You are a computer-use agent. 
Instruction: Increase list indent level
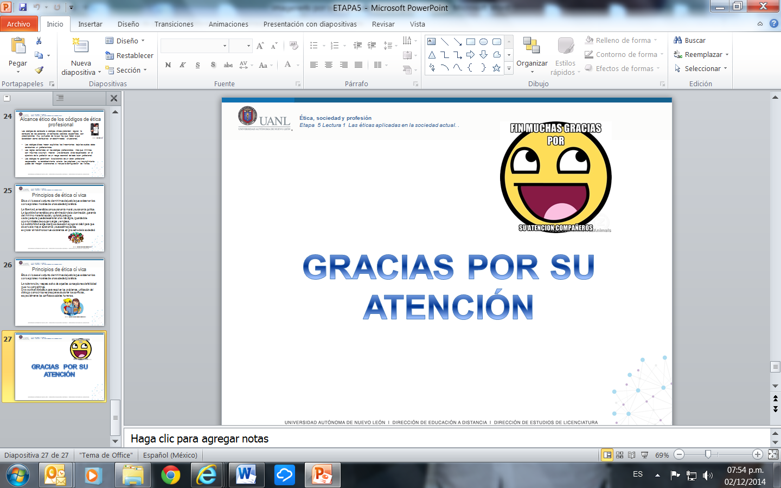pos(372,46)
